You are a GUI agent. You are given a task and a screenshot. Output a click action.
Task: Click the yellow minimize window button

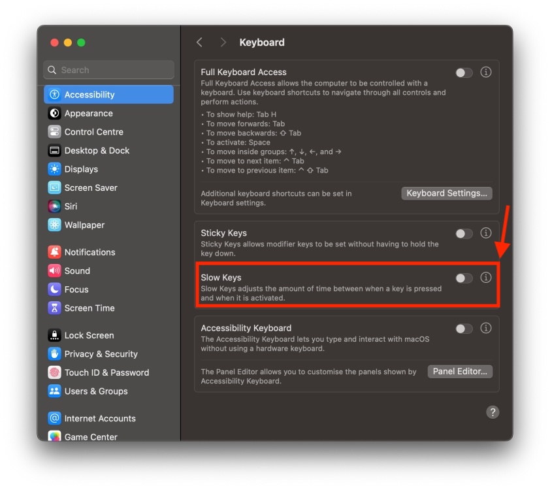coord(68,42)
